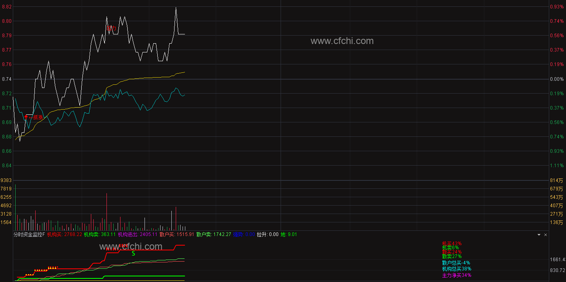Click the 机构总买38% cyan label
The height and width of the screenshot is (282, 566).
[457, 269]
